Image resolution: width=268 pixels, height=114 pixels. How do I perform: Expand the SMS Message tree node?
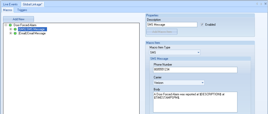(11, 29)
